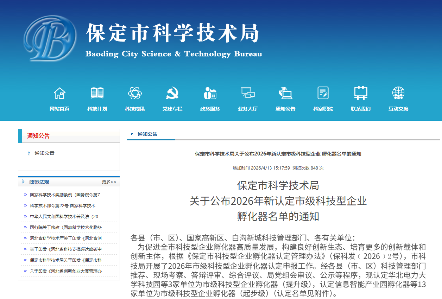Open the 科室职能 document icon
This screenshot has width=442, height=299.
[323, 93]
